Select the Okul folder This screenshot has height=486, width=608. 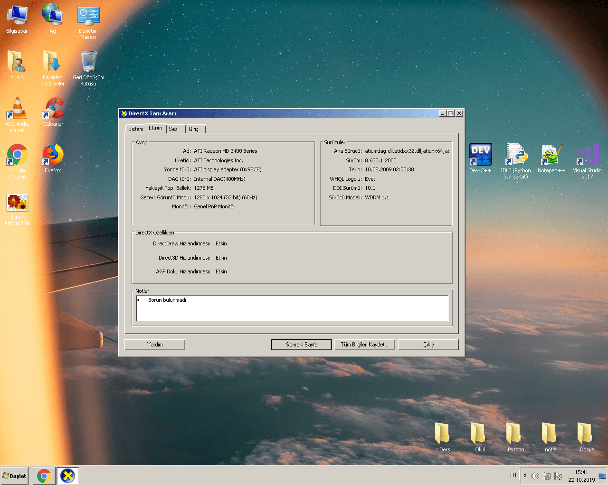pyautogui.click(x=480, y=437)
